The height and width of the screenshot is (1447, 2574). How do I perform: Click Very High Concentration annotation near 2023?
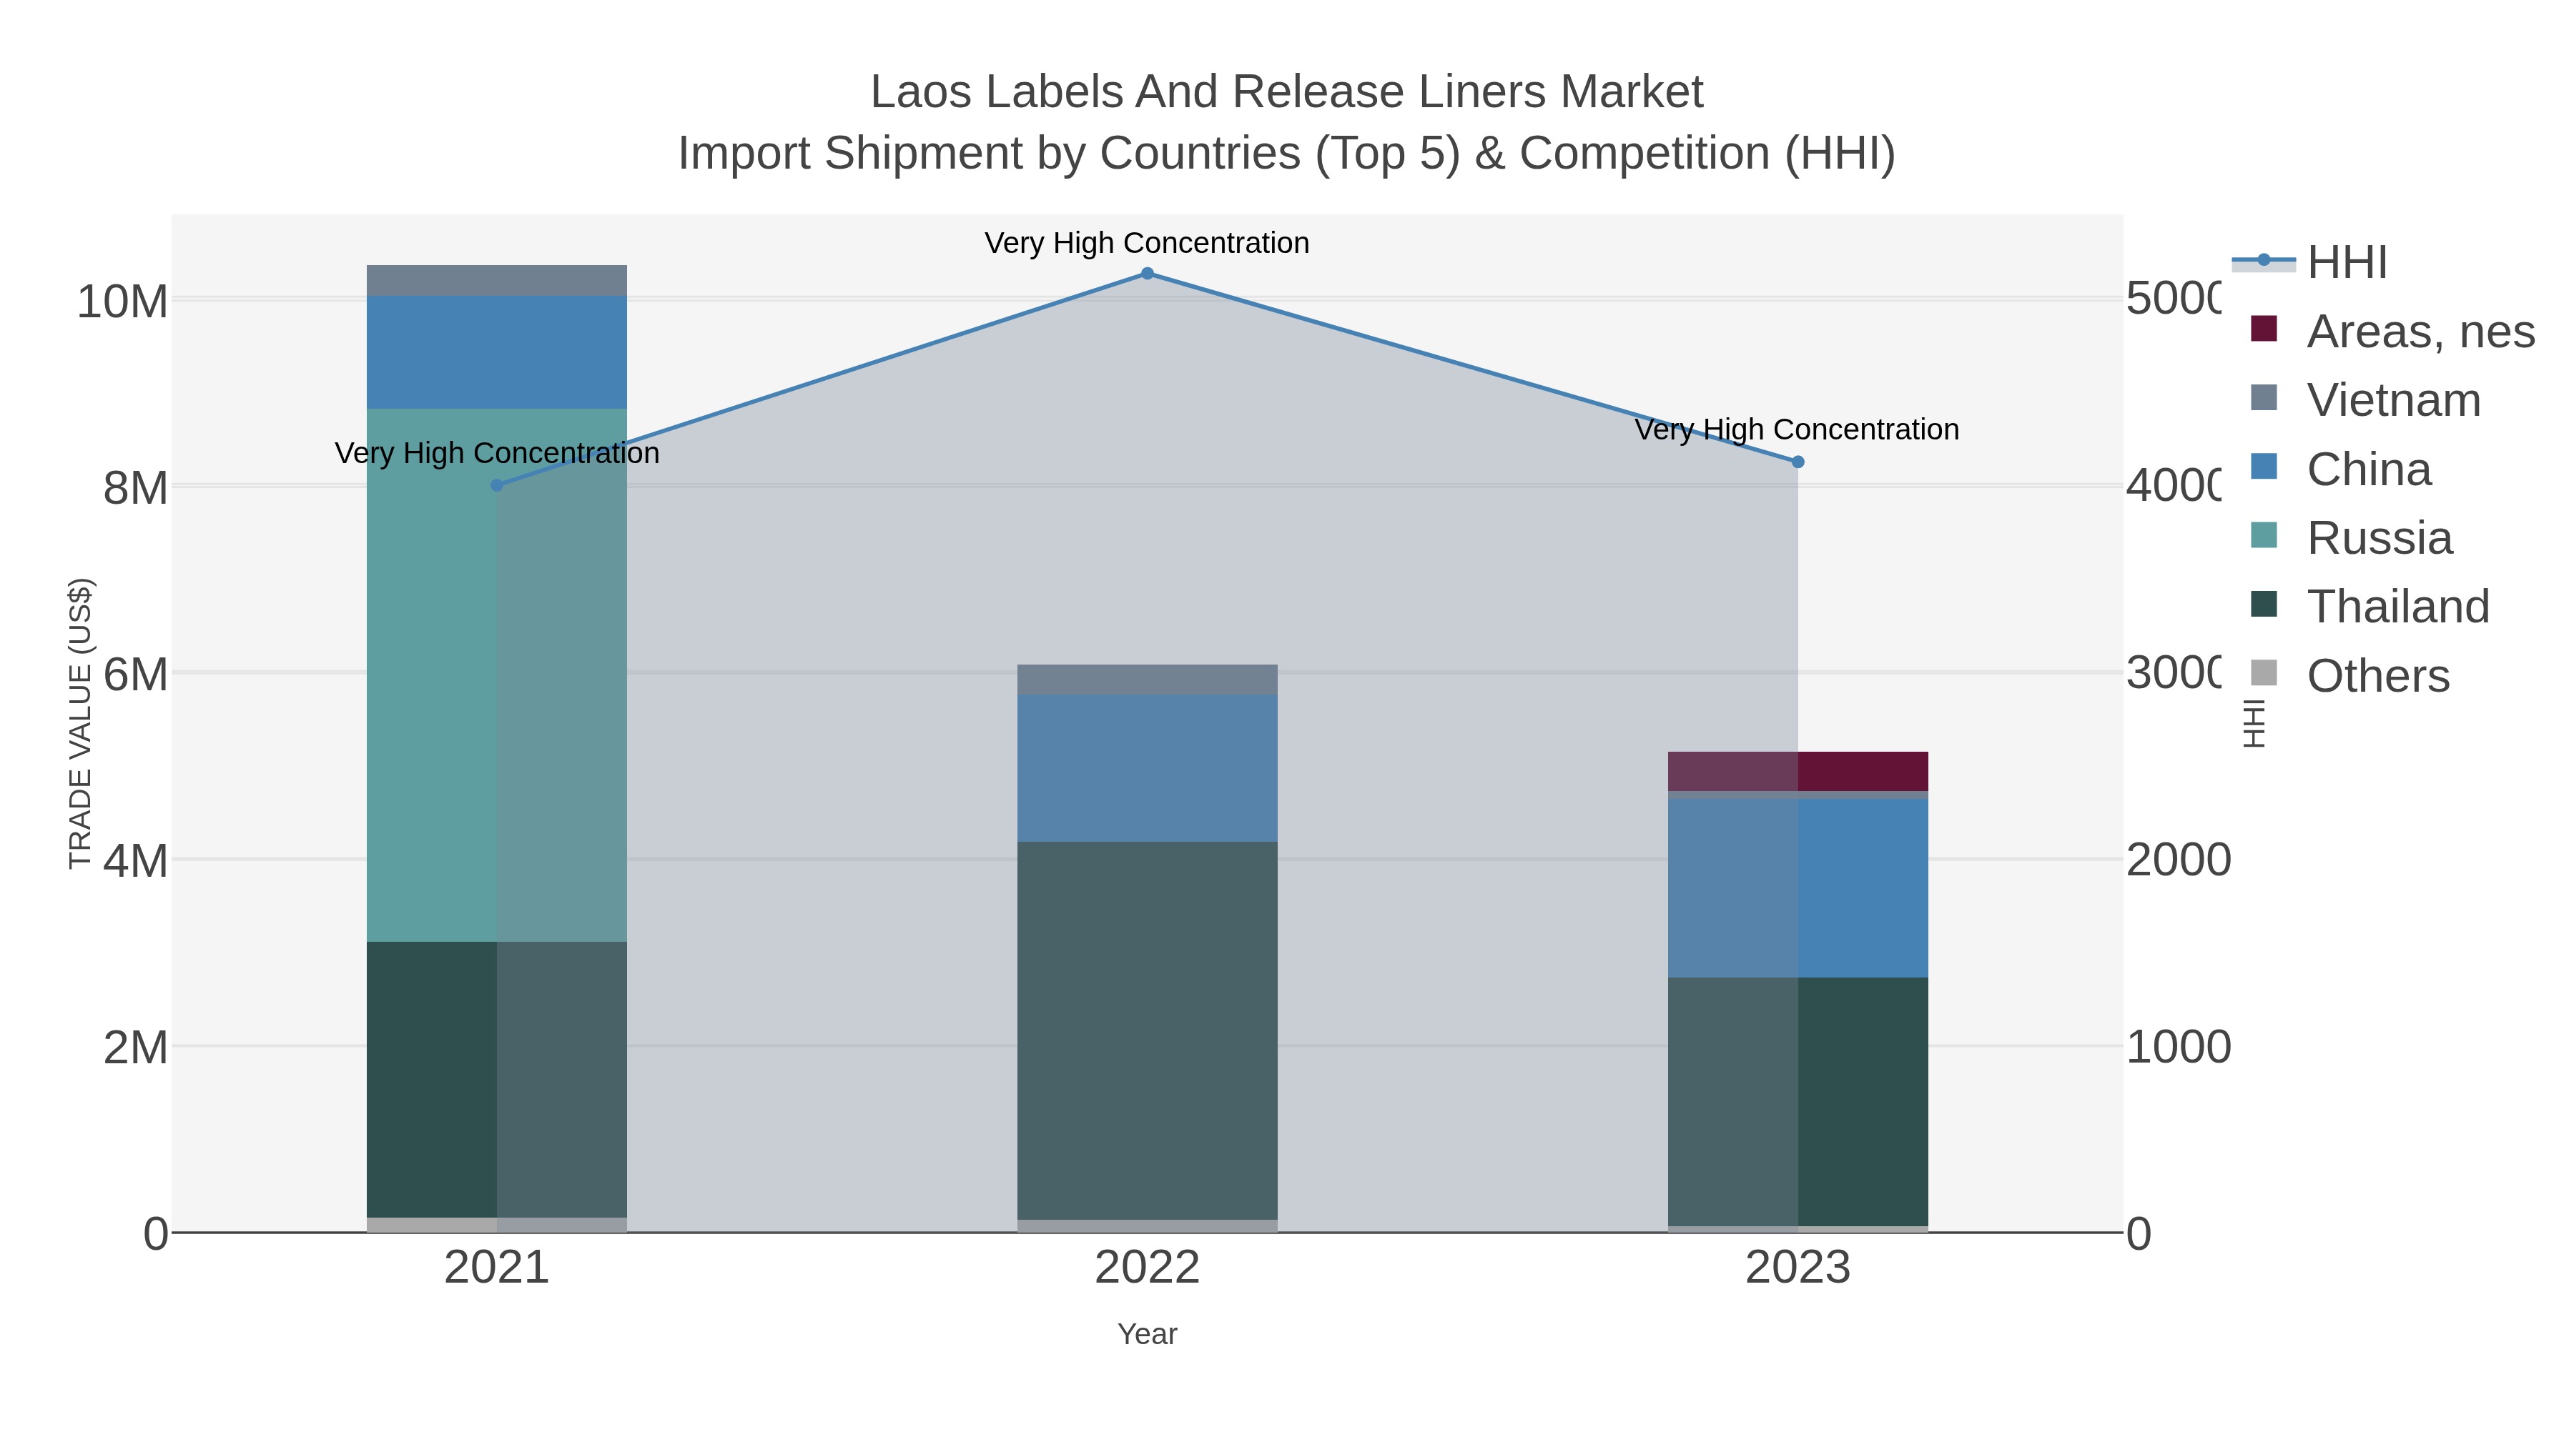1797,429
